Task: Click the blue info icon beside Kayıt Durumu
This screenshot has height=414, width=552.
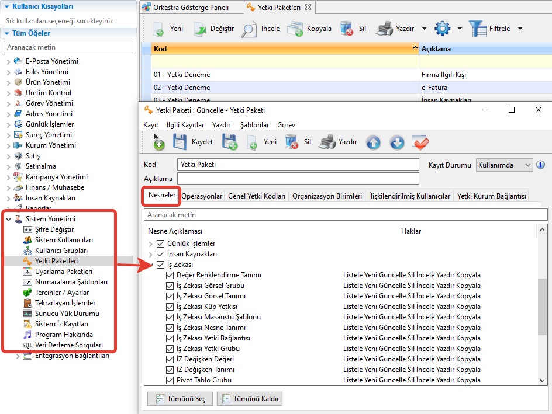Action: click(x=540, y=165)
